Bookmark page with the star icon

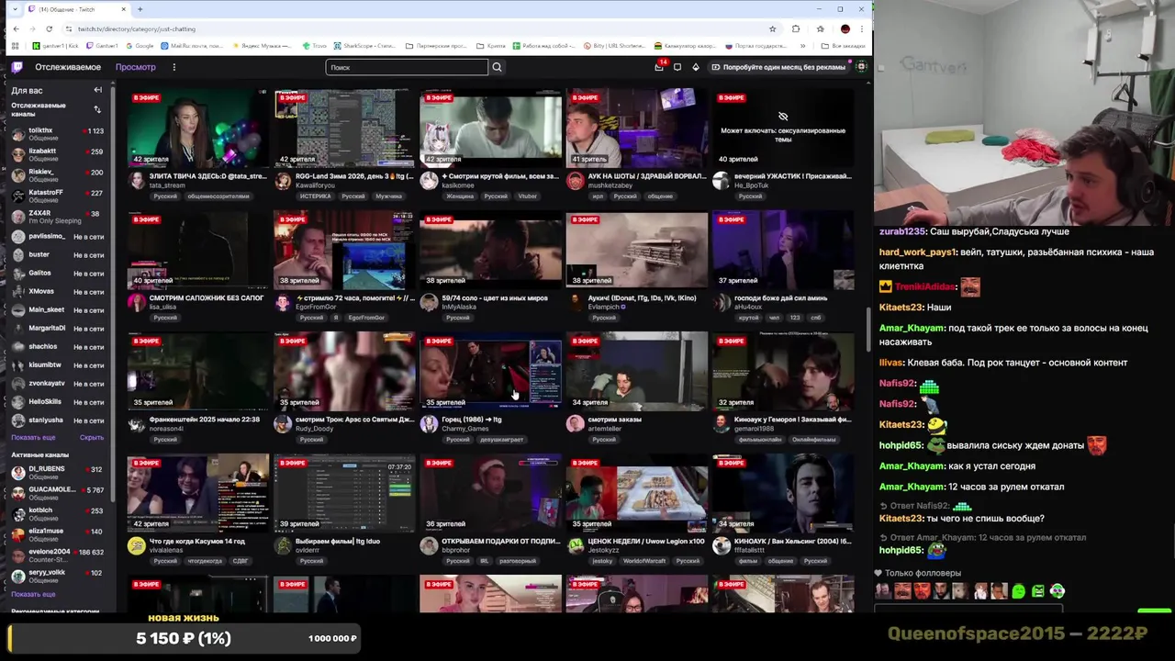point(772,28)
